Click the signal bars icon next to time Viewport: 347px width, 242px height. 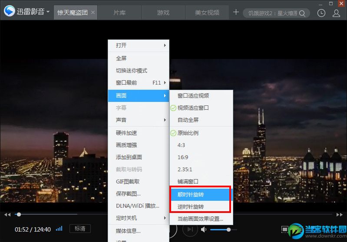coord(59,229)
